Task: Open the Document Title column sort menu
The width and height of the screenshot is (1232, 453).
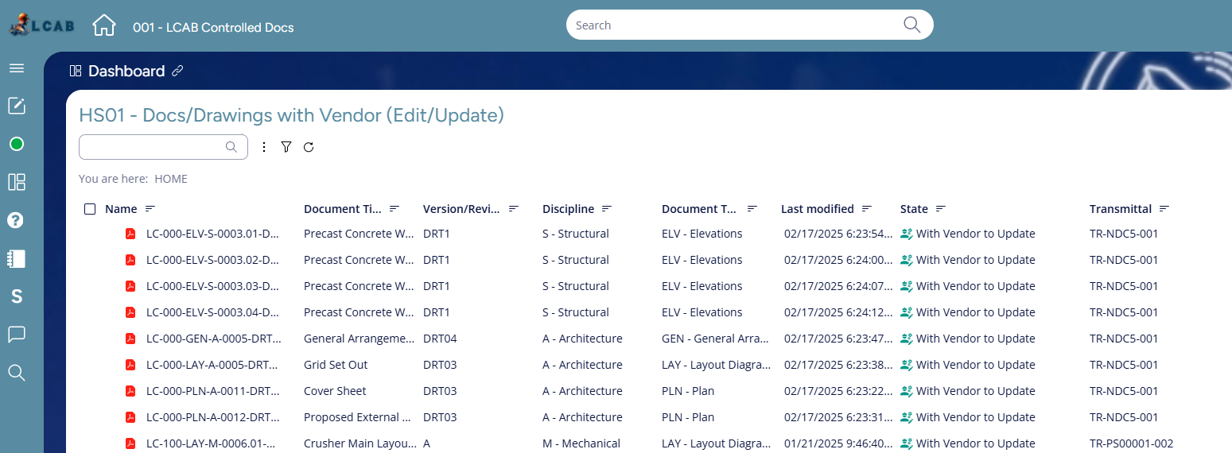Action: [394, 209]
